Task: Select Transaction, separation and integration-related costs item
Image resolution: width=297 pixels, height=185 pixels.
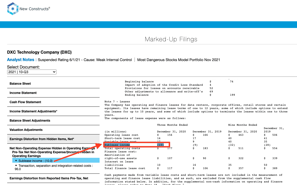Action: pos(54,167)
